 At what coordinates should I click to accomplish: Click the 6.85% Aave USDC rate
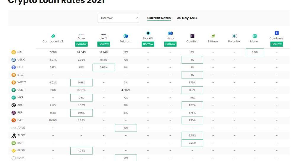[81, 60]
